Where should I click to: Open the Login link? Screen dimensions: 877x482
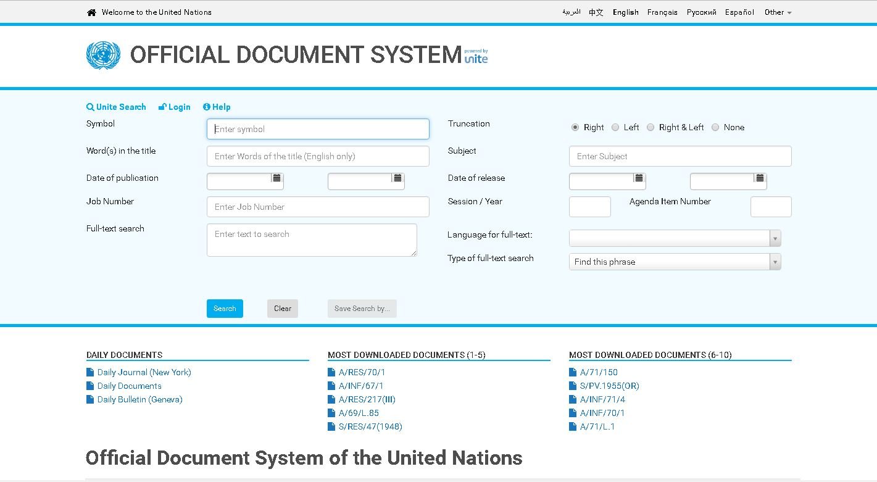point(175,107)
